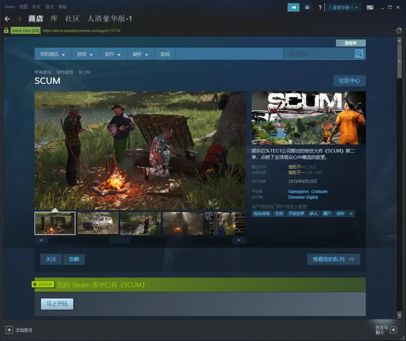Screen dimensions: 406x341
Task: Click the plus icon after the tags
Action: click(x=351, y=213)
